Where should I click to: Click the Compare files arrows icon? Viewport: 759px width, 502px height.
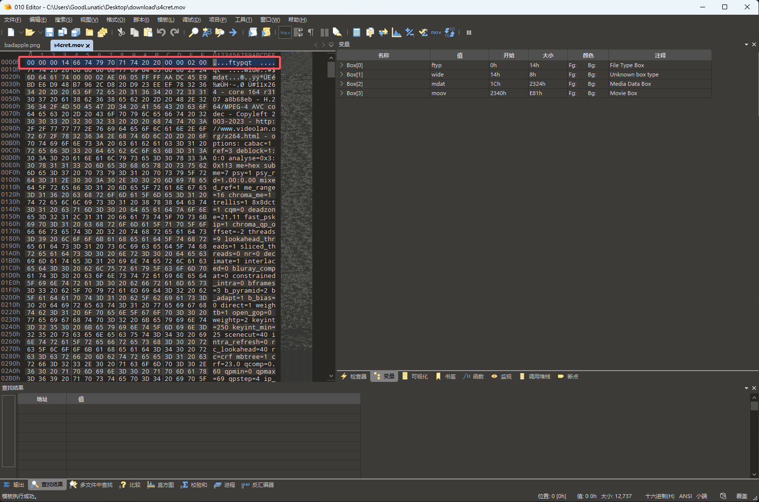click(x=383, y=32)
